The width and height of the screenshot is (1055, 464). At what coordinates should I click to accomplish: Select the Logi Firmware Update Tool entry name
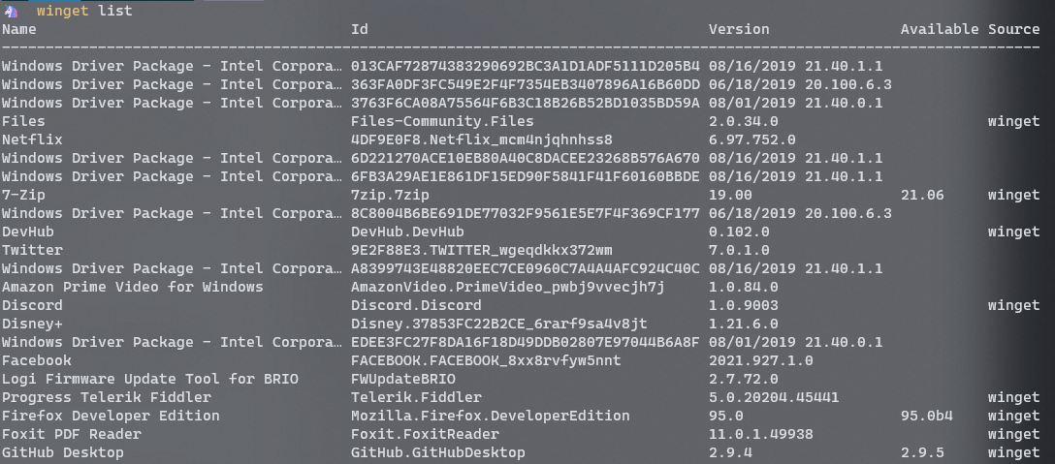pos(150,379)
